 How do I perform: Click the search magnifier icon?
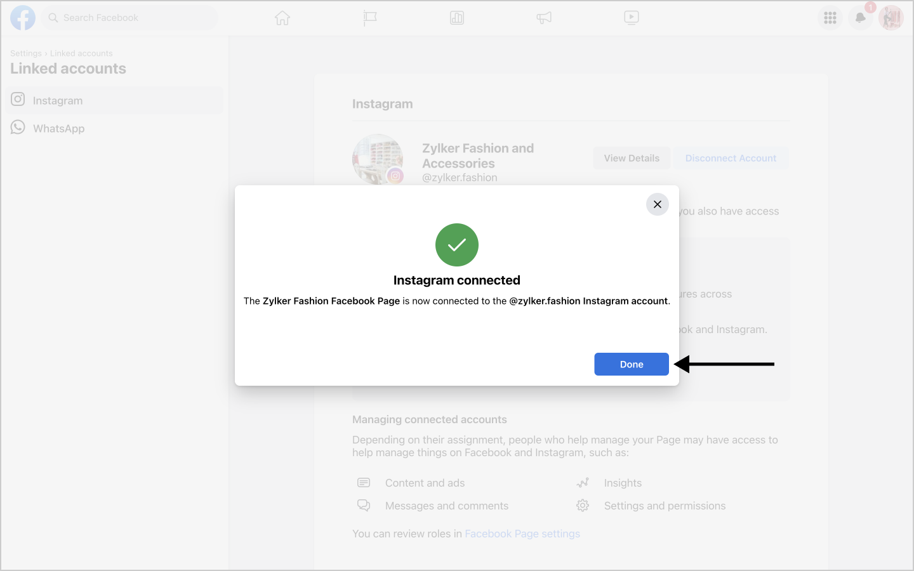(53, 18)
